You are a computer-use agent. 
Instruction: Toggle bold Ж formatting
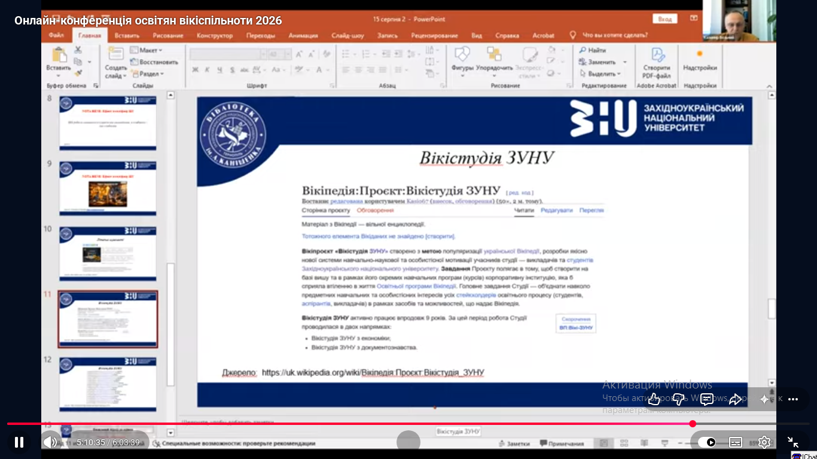point(195,70)
